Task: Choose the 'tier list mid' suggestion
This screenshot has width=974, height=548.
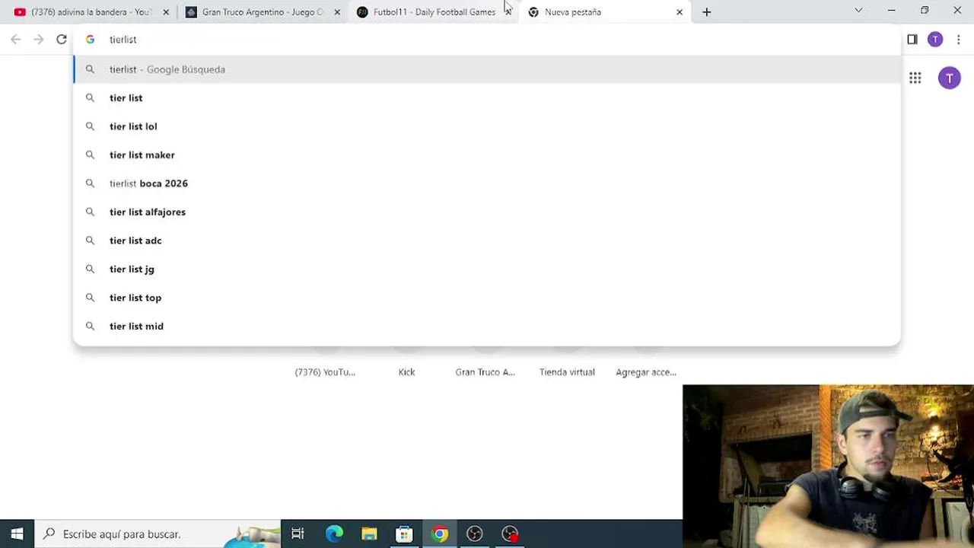Action: click(x=487, y=327)
